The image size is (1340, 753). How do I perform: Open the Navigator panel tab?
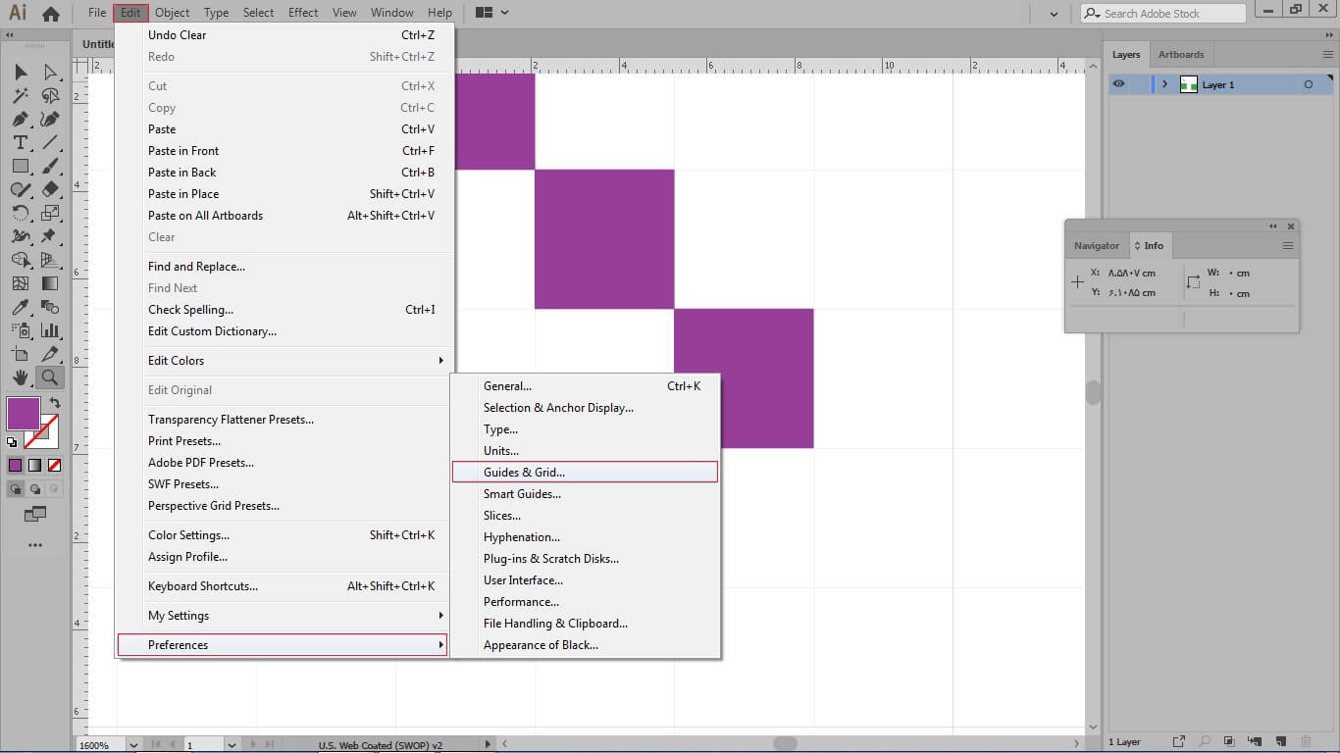pyautogui.click(x=1096, y=246)
